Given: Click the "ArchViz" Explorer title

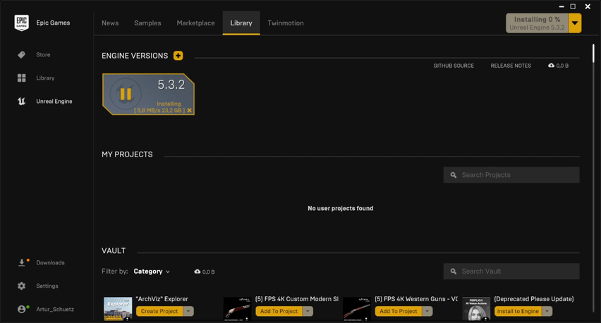Looking at the screenshot, I should 162,299.
